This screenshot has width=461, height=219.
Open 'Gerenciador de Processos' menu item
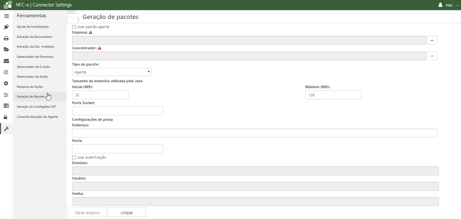[x=35, y=57]
